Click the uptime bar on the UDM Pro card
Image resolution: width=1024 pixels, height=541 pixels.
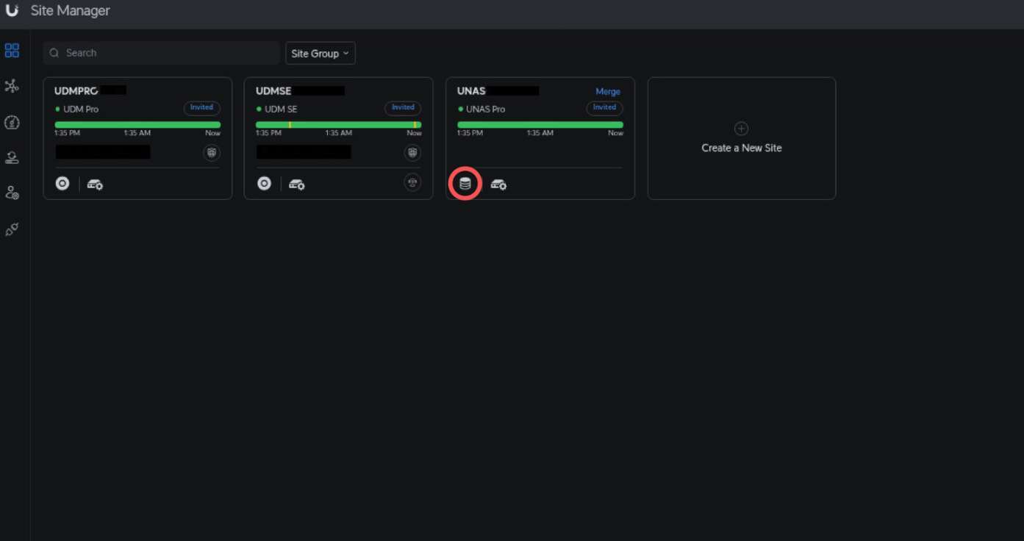[x=137, y=125]
